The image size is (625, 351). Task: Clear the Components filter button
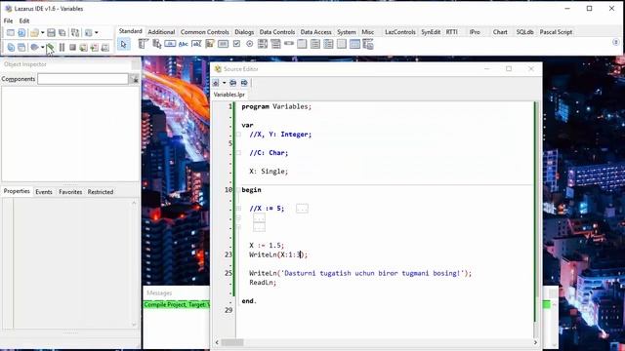pos(135,79)
